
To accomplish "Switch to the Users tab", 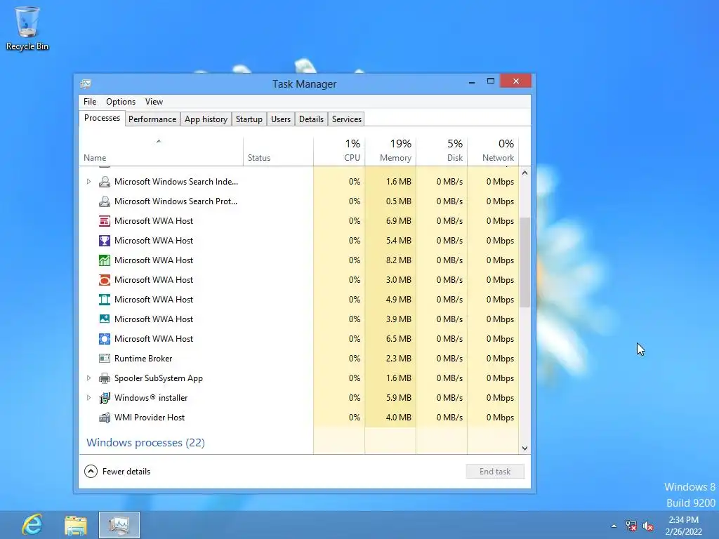I will point(281,119).
